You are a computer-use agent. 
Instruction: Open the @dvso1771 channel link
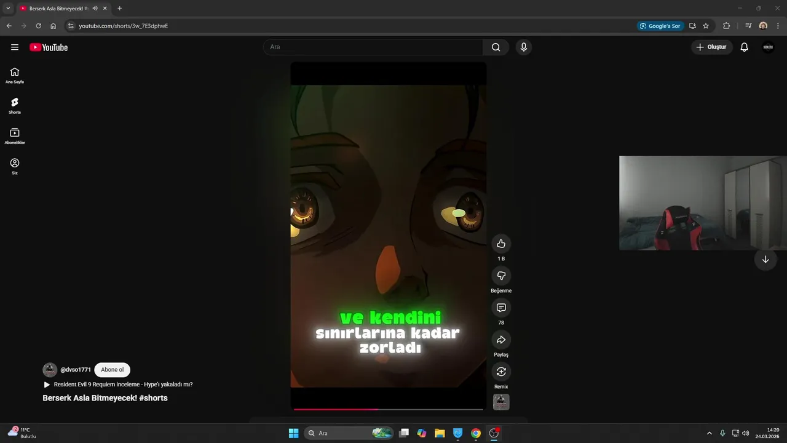pyautogui.click(x=76, y=370)
